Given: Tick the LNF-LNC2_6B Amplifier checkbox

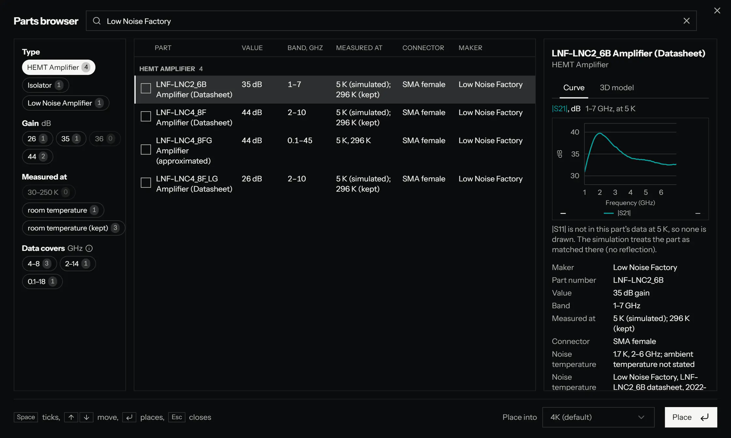Looking at the screenshot, I should pyautogui.click(x=146, y=88).
